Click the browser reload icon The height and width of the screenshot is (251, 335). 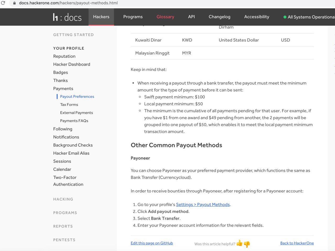(3, 3)
